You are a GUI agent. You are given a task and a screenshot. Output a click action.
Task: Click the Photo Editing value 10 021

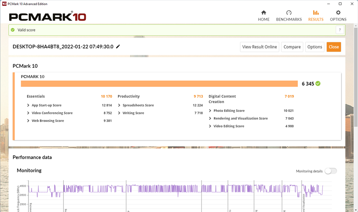[289, 111]
